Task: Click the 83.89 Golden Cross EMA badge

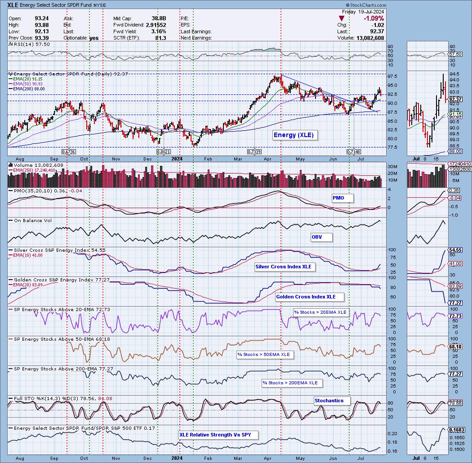Action: click(455, 286)
